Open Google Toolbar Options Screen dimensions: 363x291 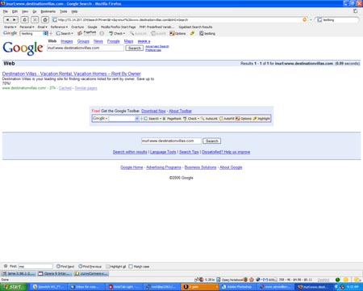coord(177,33)
